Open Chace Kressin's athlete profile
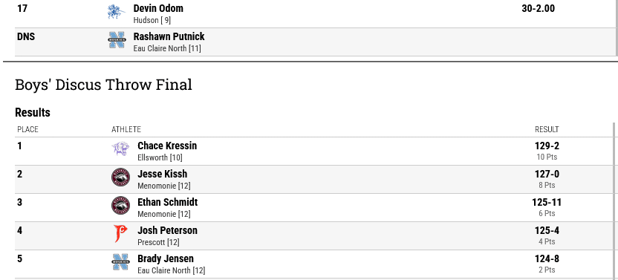The image size is (618, 280). (x=167, y=146)
